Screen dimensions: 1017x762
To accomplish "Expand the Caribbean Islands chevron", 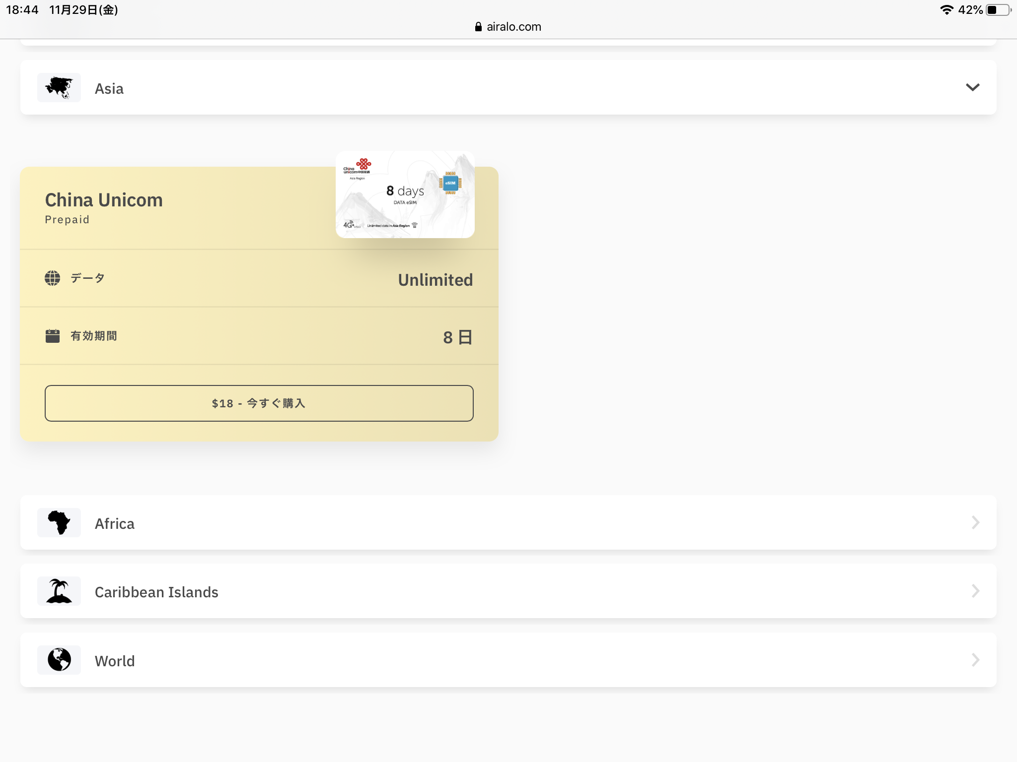I will tap(975, 591).
